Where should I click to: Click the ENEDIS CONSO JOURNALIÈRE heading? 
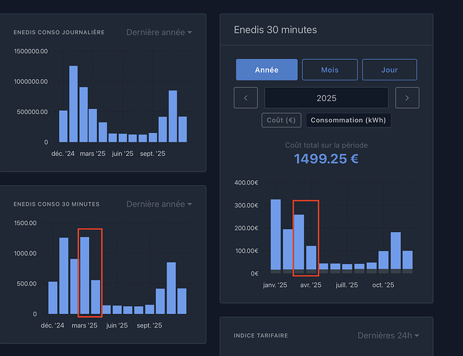coord(58,32)
